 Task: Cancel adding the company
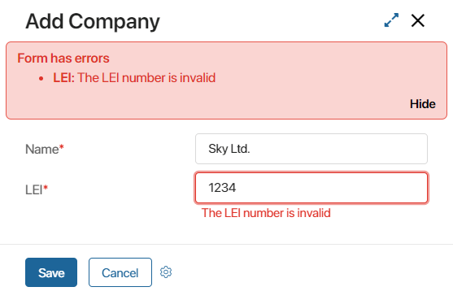120,272
